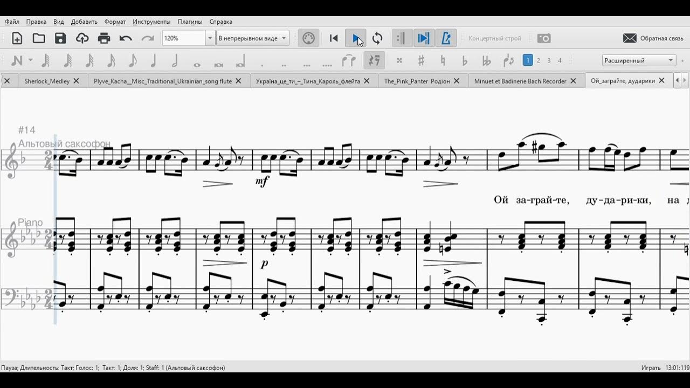690x388 pixels.
Task: Open the Инструменты menu
Action: (151, 22)
